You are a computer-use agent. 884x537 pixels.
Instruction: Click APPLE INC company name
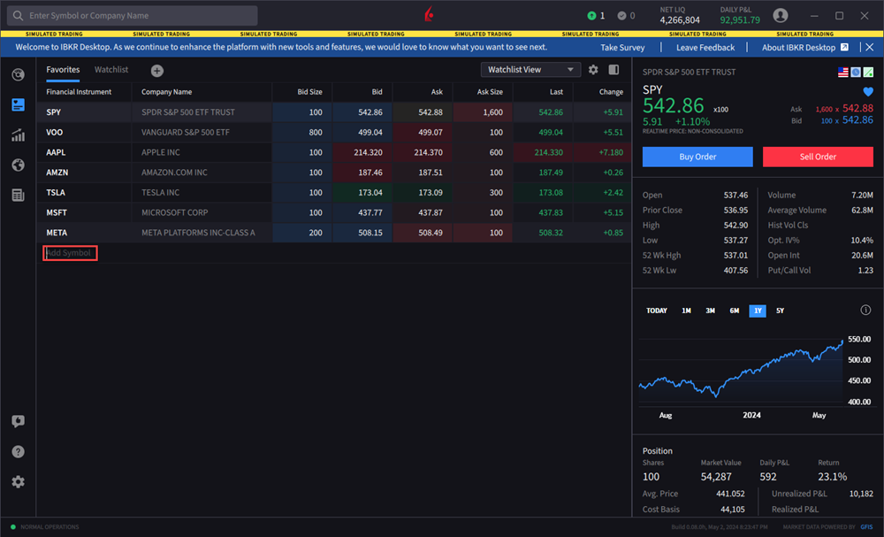[161, 152]
